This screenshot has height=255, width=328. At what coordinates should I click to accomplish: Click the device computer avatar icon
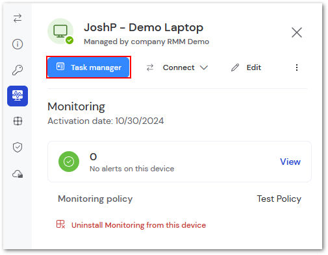(60, 31)
